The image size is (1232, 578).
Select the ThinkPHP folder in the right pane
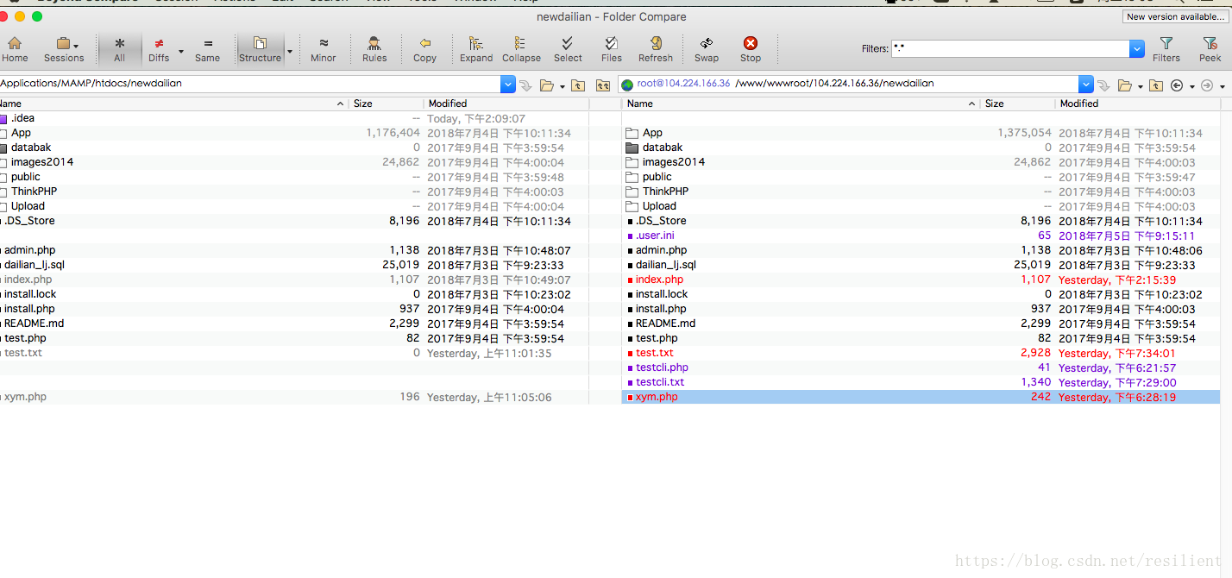click(x=665, y=192)
